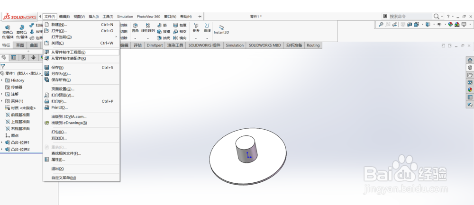Open the View Palette task pane tab
Screen dimensions: 474x205
pyautogui.click(x=470, y=82)
